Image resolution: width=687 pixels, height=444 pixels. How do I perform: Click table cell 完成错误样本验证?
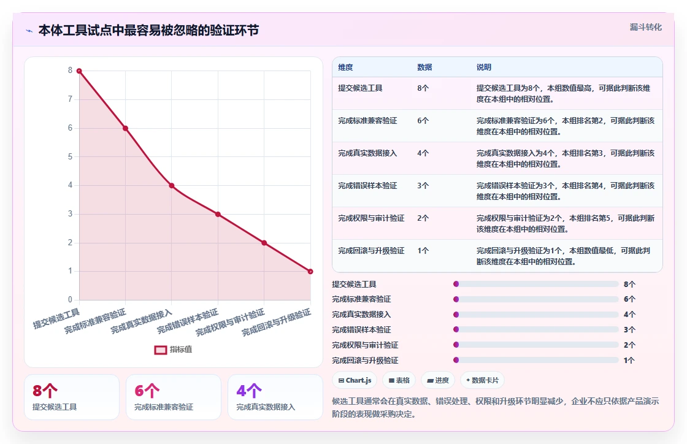tap(367, 186)
